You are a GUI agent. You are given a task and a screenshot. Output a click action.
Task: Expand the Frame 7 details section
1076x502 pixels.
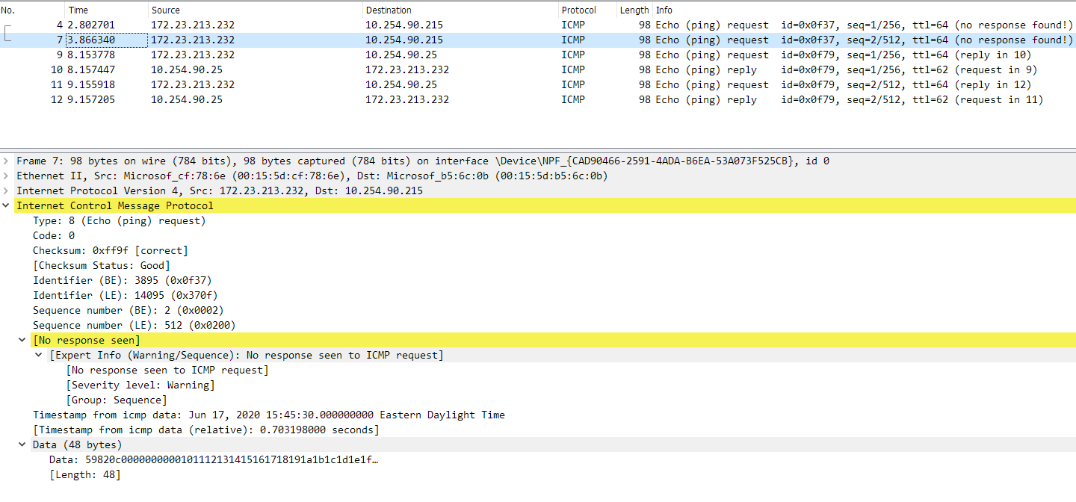(6, 161)
